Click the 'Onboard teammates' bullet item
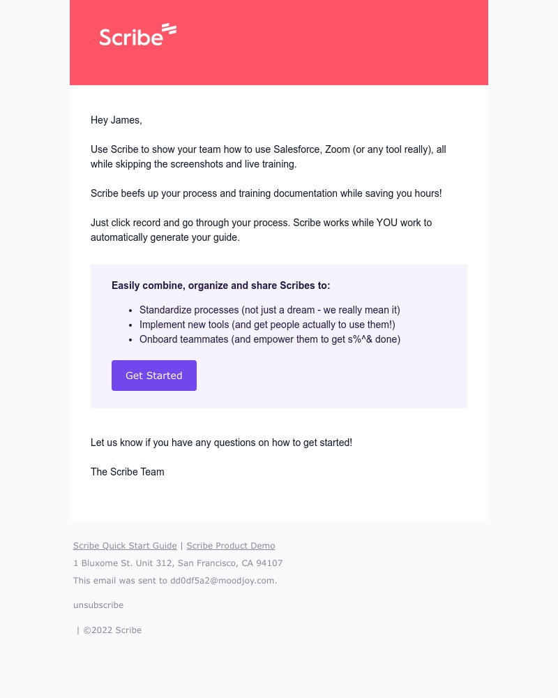 tap(269, 339)
